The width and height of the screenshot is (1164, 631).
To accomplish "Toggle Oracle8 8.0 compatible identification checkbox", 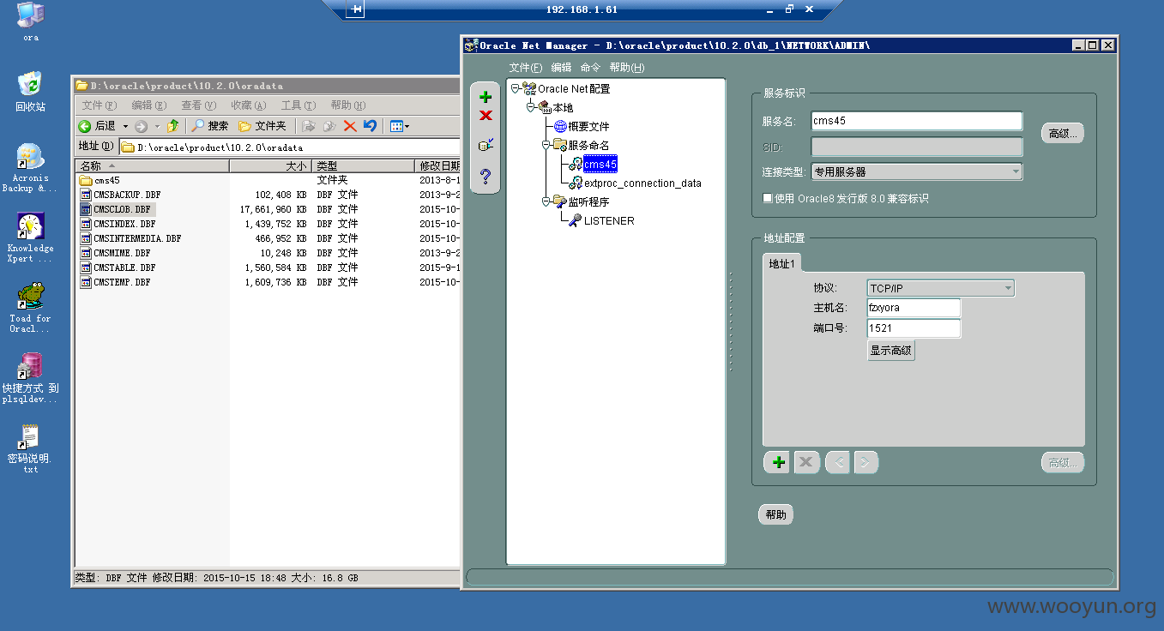I will (x=768, y=198).
